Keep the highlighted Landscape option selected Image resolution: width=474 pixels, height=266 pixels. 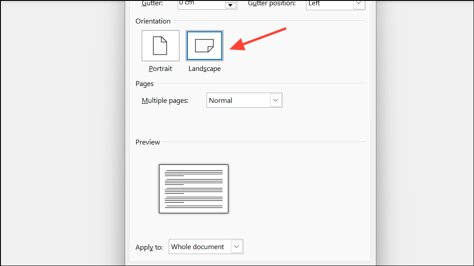click(204, 45)
